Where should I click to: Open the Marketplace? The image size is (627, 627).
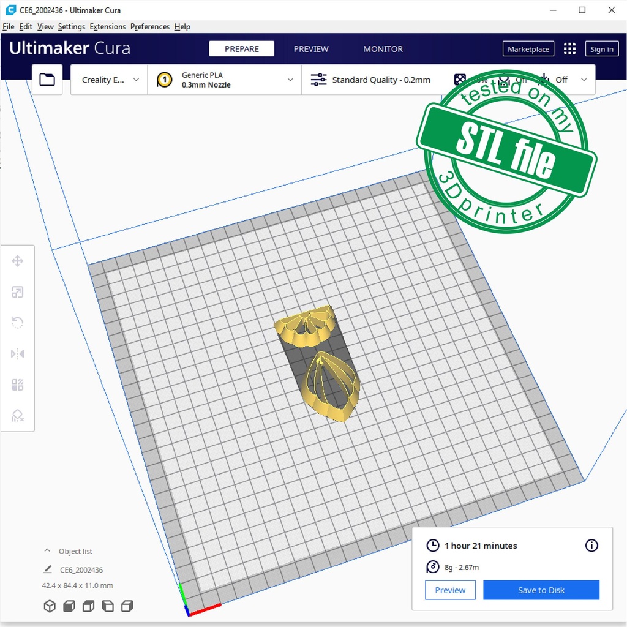(528, 49)
